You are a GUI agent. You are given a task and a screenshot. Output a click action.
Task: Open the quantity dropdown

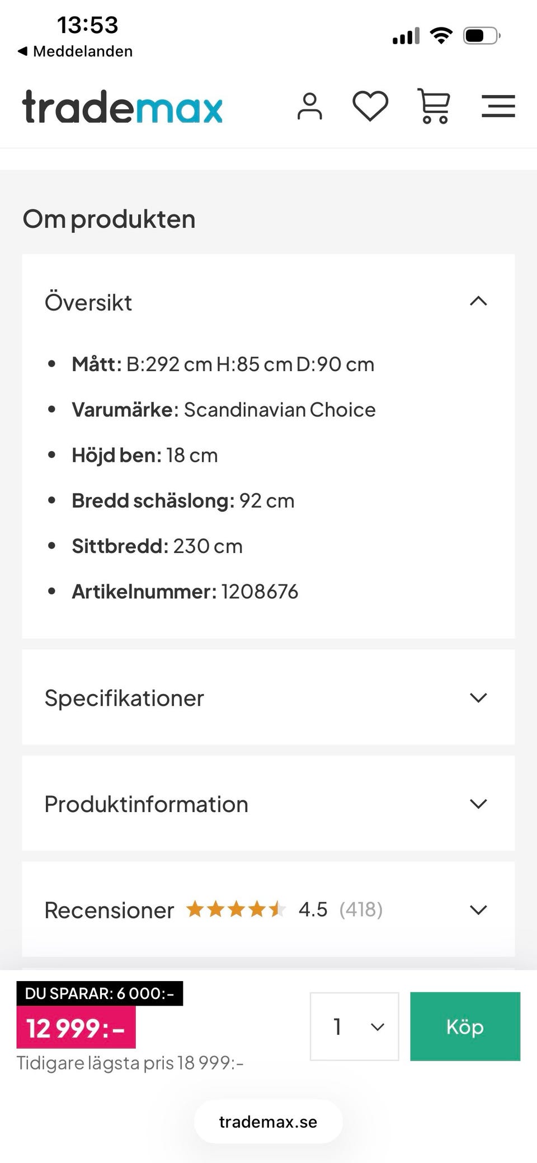(x=355, y=1026)
